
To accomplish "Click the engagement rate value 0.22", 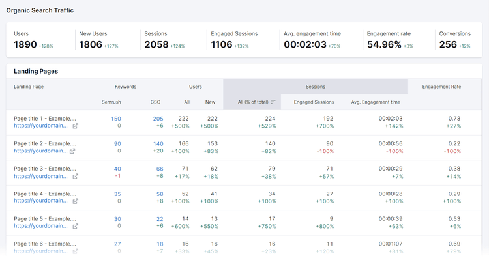I will 454,143.
